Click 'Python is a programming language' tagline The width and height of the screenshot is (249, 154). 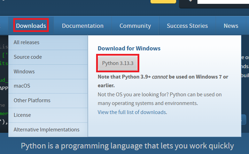tap(127, 146)
